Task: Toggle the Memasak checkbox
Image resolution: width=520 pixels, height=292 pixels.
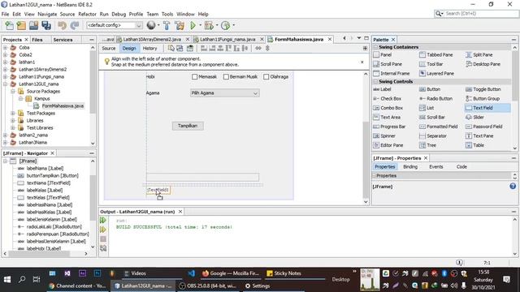Action: click(195, 77)
